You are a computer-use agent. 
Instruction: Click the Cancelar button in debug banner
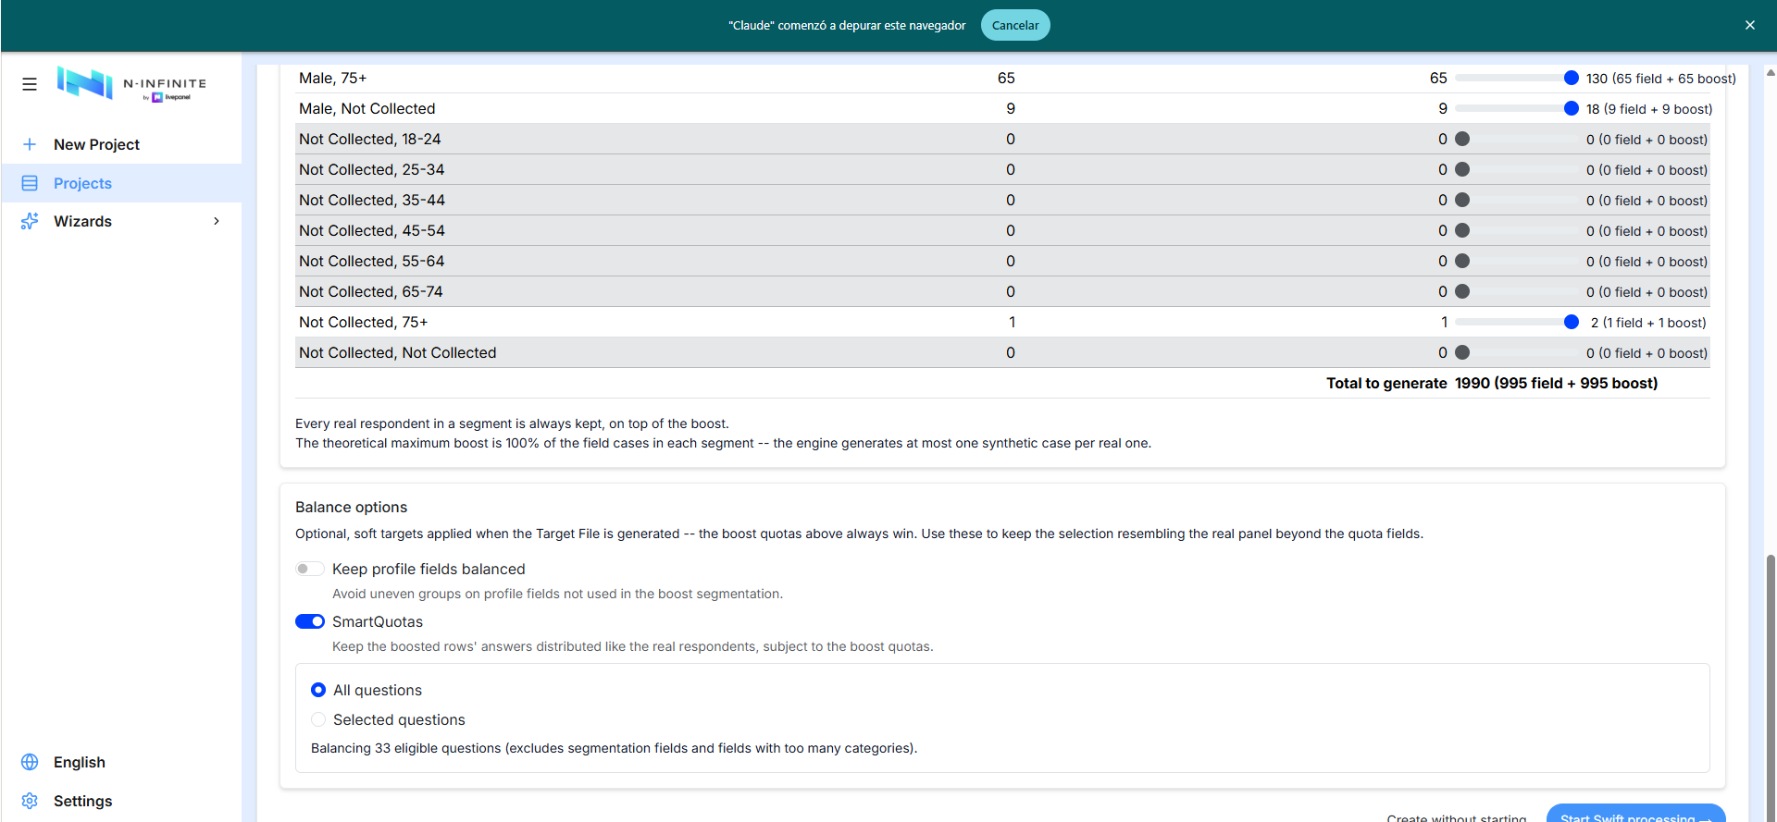[1015, 25]
